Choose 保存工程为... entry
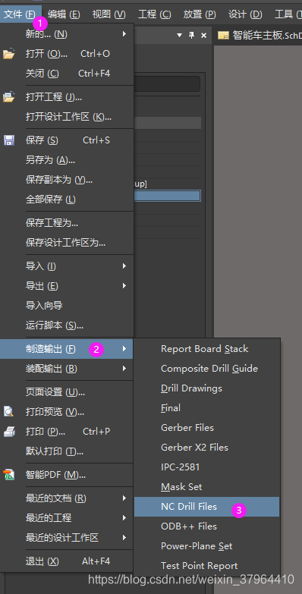This screenshot has height=594, width=302. (x=67, y=223)
